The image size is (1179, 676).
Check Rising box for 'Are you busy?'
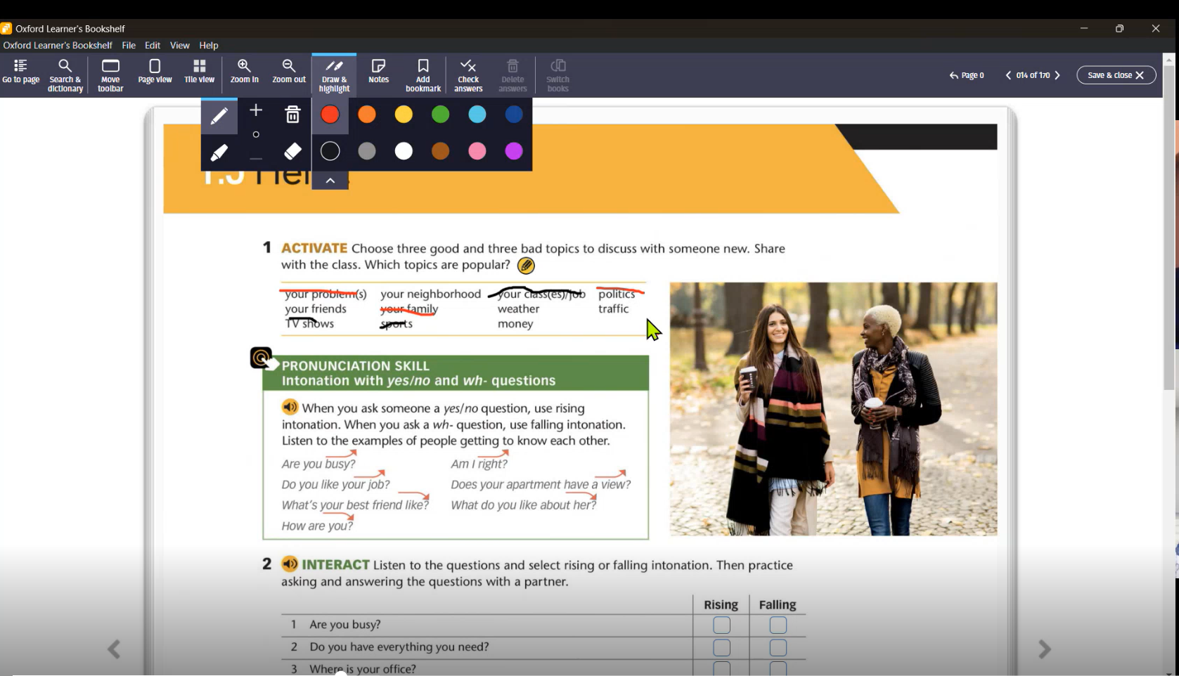point(721,625)
